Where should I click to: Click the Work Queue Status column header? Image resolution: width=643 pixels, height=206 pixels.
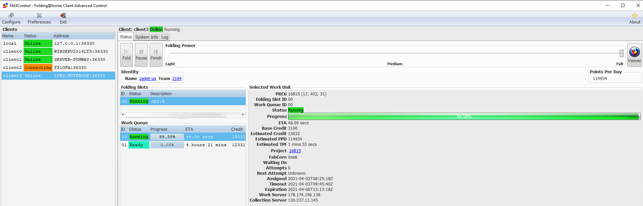point(138,129)
